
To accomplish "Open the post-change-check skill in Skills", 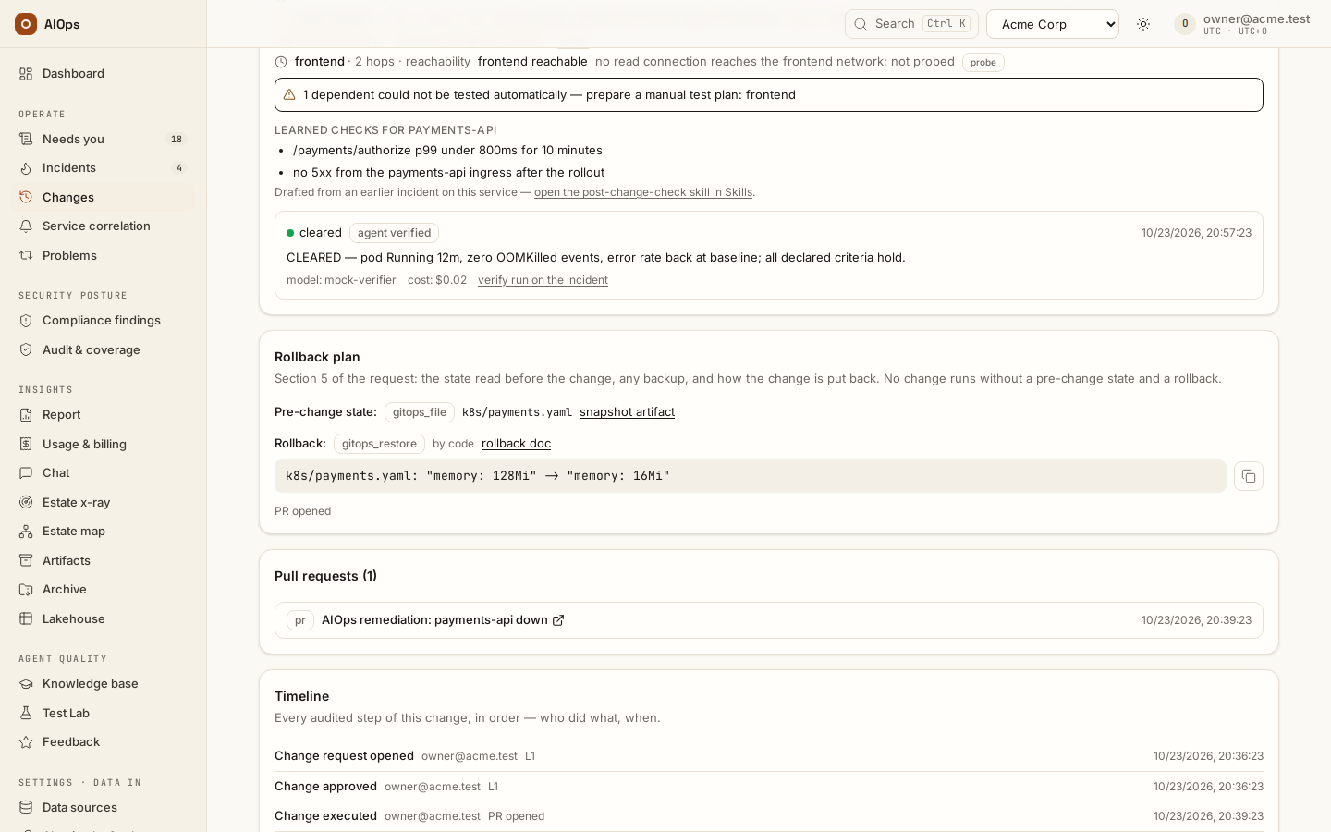I will coord(643,192).
